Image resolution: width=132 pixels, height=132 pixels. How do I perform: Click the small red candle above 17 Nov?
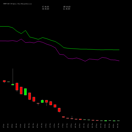point(63,117)
